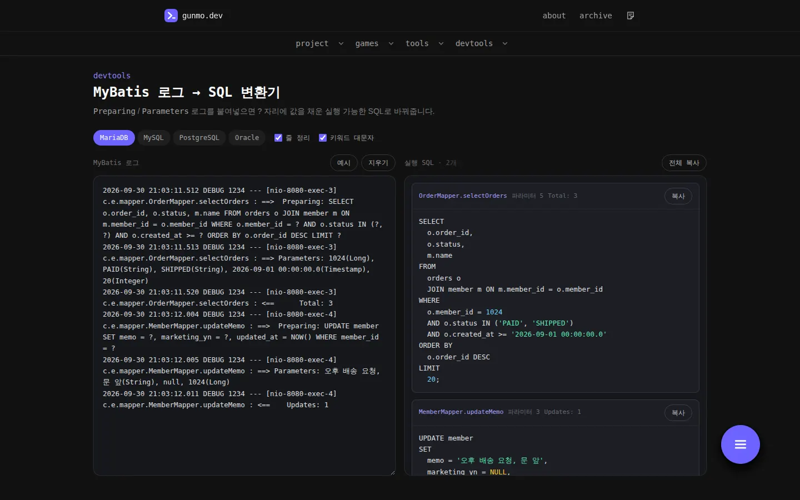The height and width of the screenshot is (500, 800).
Task: Click the MemberMapper.updateMemo result title
Action: click(x=461, y=412)
